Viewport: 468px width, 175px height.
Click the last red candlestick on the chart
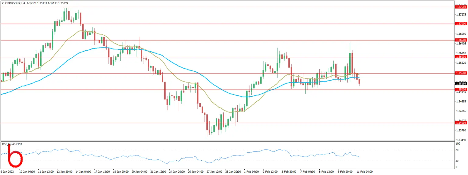[360, 81]
